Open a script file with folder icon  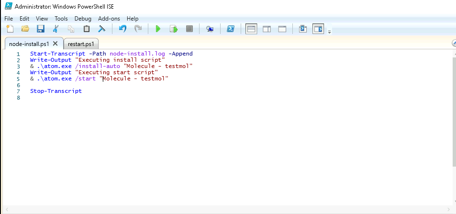point(25,29)
